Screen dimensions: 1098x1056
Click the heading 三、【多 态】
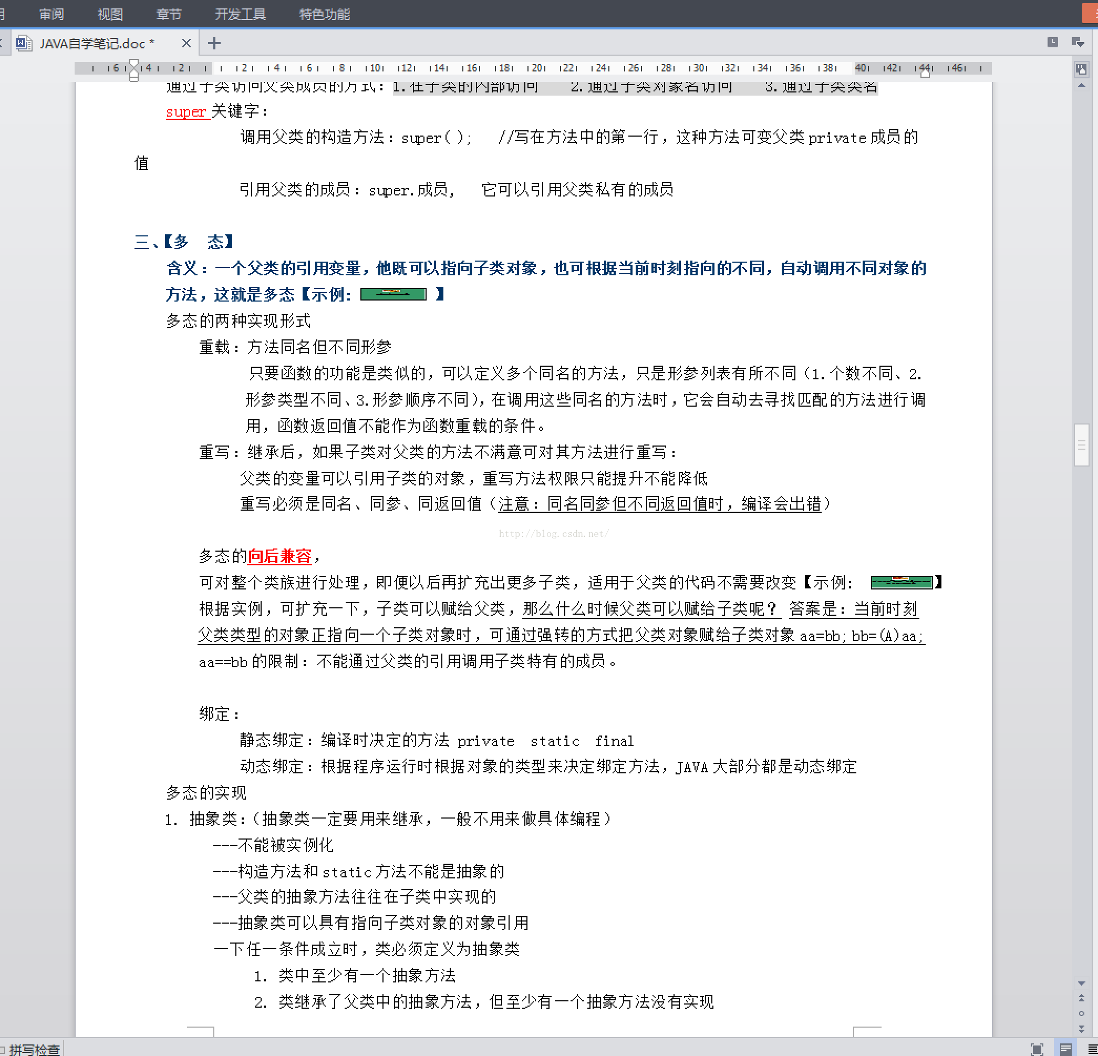[184, 242]
